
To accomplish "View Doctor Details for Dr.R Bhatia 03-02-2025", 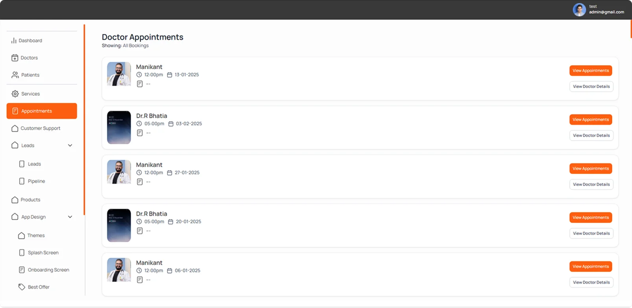I will coord(591,135).
